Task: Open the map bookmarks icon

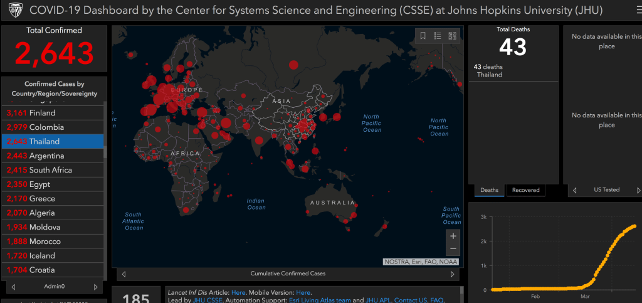Action: pyautogui.click(x=423, y=36)
